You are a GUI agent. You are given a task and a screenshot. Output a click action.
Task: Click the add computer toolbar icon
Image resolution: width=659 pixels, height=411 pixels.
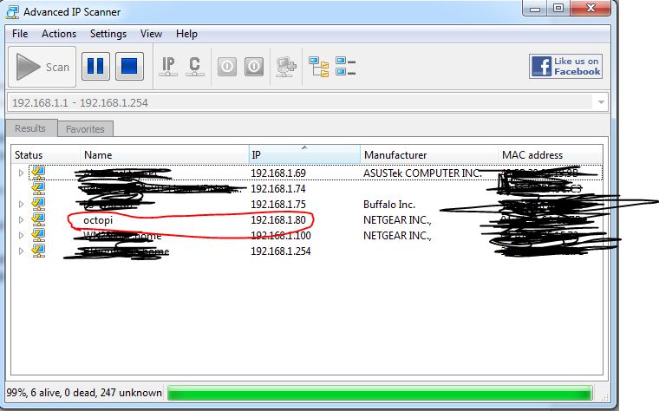tap(286, 67)
